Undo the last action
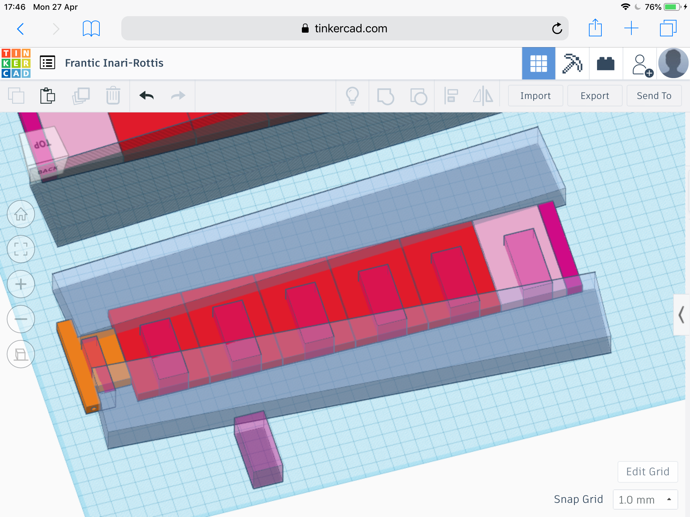This screenshot has height=517, width=690. [147, 96]
